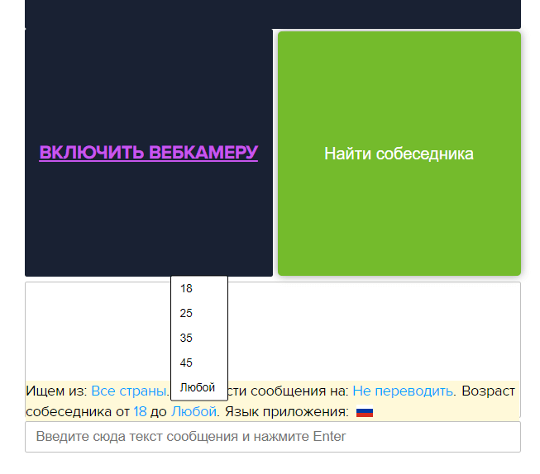Select 45 from the age options
The image size is (540, 474).
pos(199,363)
